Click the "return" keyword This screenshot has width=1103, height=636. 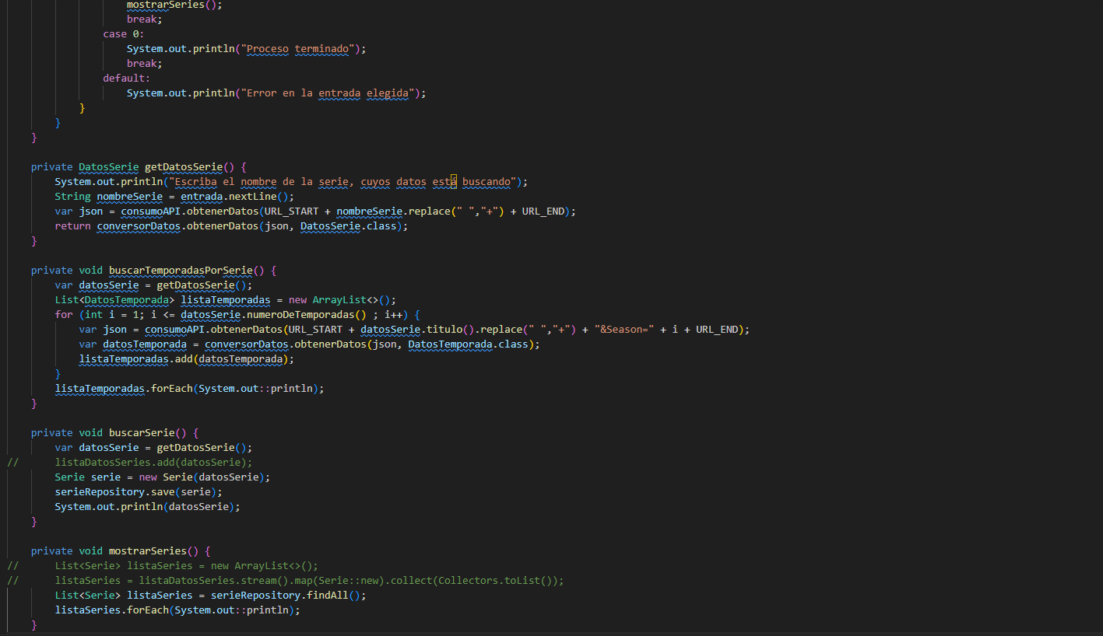click(72, 225)
